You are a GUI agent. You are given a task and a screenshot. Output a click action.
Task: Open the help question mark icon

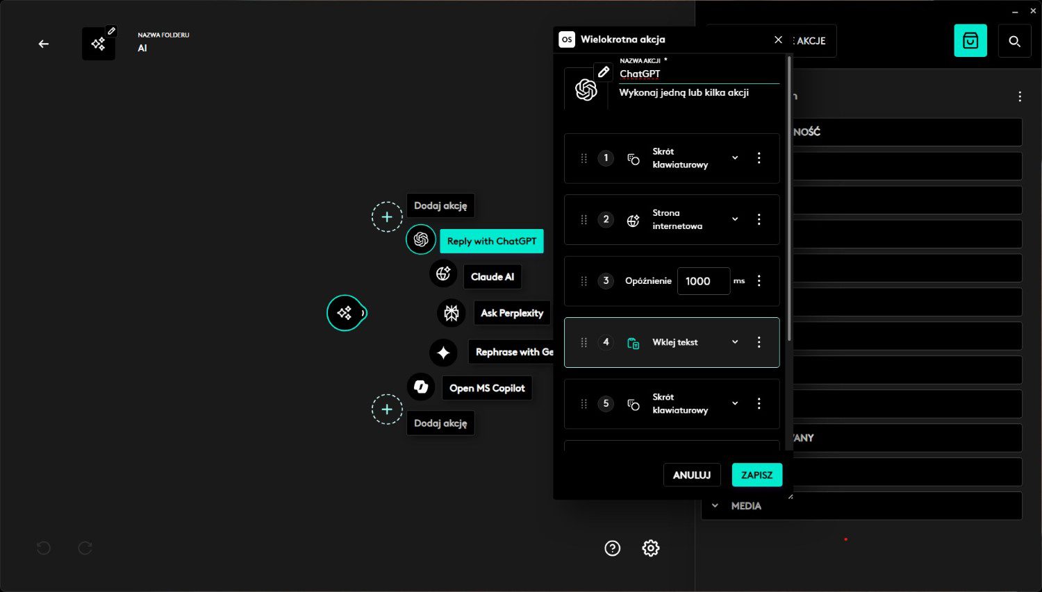pos(612,548)
